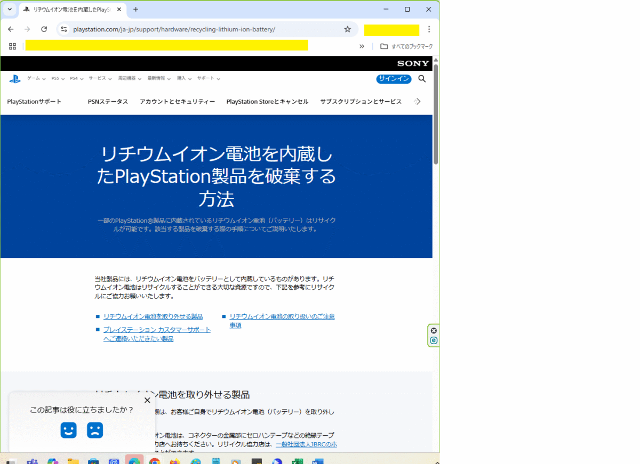640x464 pixels.
Task: Reload the page
Action: [x=44, y=29]
